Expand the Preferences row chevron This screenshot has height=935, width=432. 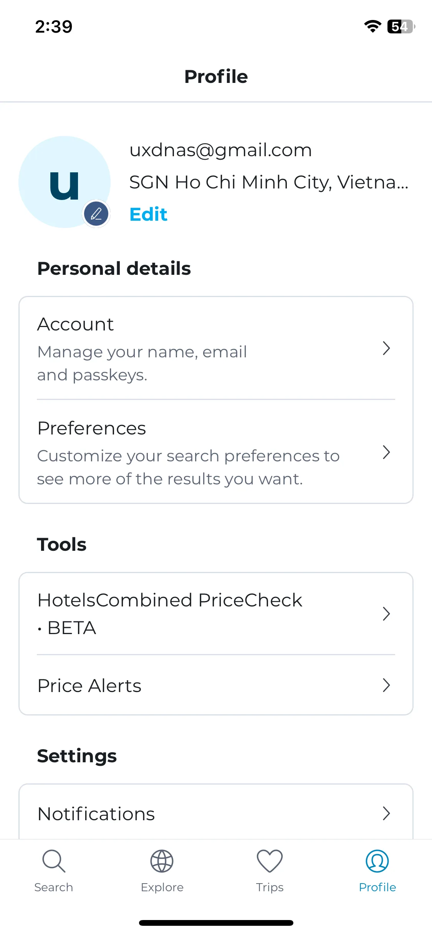point(386,452)
